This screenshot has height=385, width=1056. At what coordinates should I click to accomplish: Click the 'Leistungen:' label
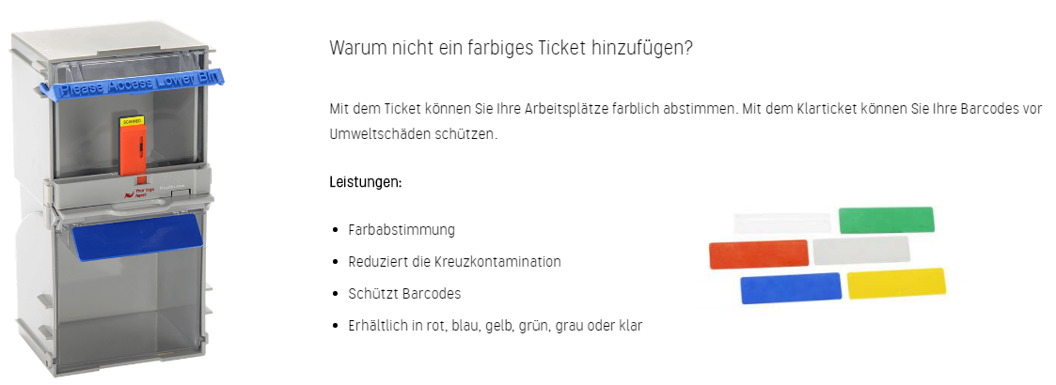(366, 181)
